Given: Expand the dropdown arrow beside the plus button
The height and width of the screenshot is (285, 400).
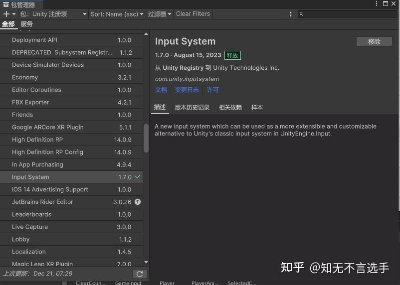Looking at the screenshot, I should tap(14, 14).
